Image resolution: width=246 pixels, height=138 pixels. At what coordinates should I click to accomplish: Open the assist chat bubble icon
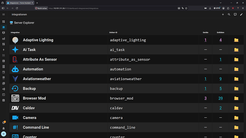pyautogui.click(x=235, y=14)
